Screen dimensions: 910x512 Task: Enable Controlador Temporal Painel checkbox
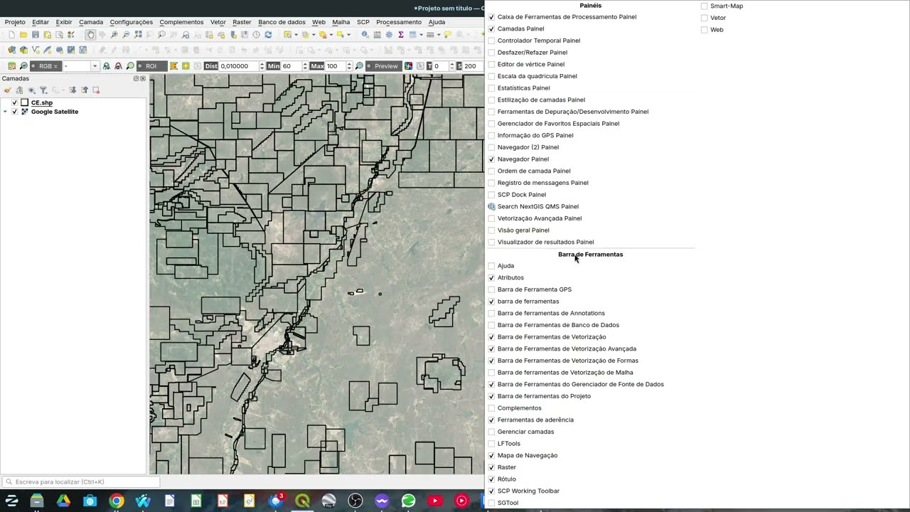(x=491, y=41)
